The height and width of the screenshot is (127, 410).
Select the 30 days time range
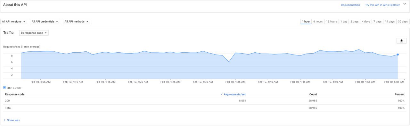point(403,22)
